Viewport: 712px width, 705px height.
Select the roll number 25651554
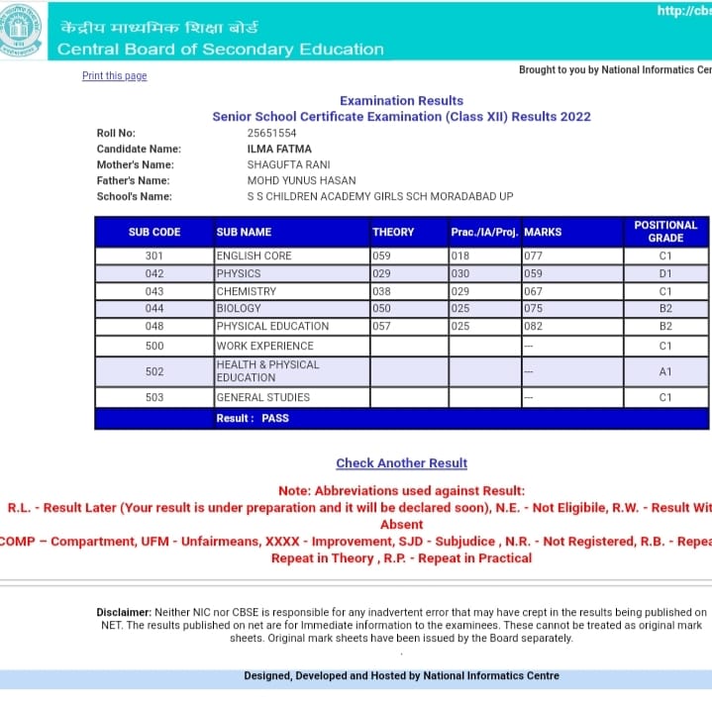(x=271, y=133)
